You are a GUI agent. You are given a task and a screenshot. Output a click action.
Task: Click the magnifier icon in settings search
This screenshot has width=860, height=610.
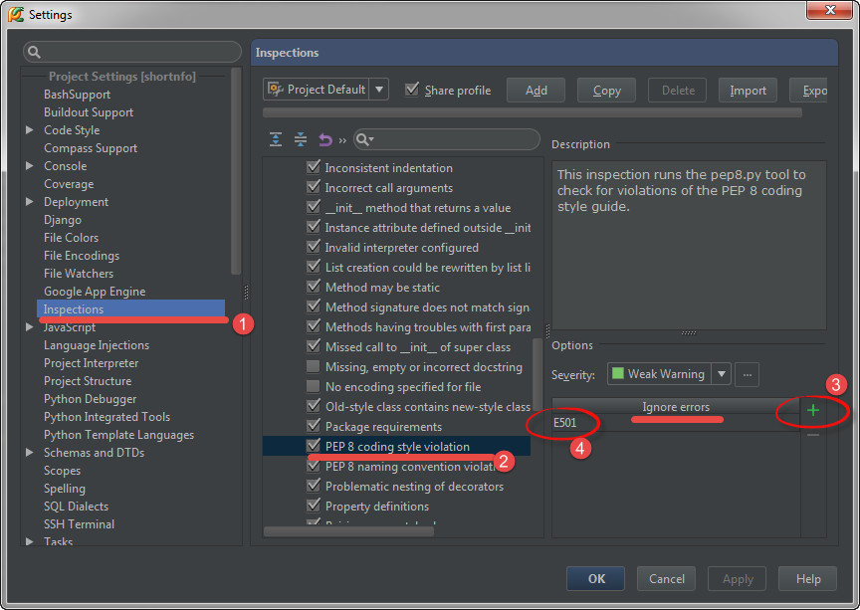click(x=34, y=52)
